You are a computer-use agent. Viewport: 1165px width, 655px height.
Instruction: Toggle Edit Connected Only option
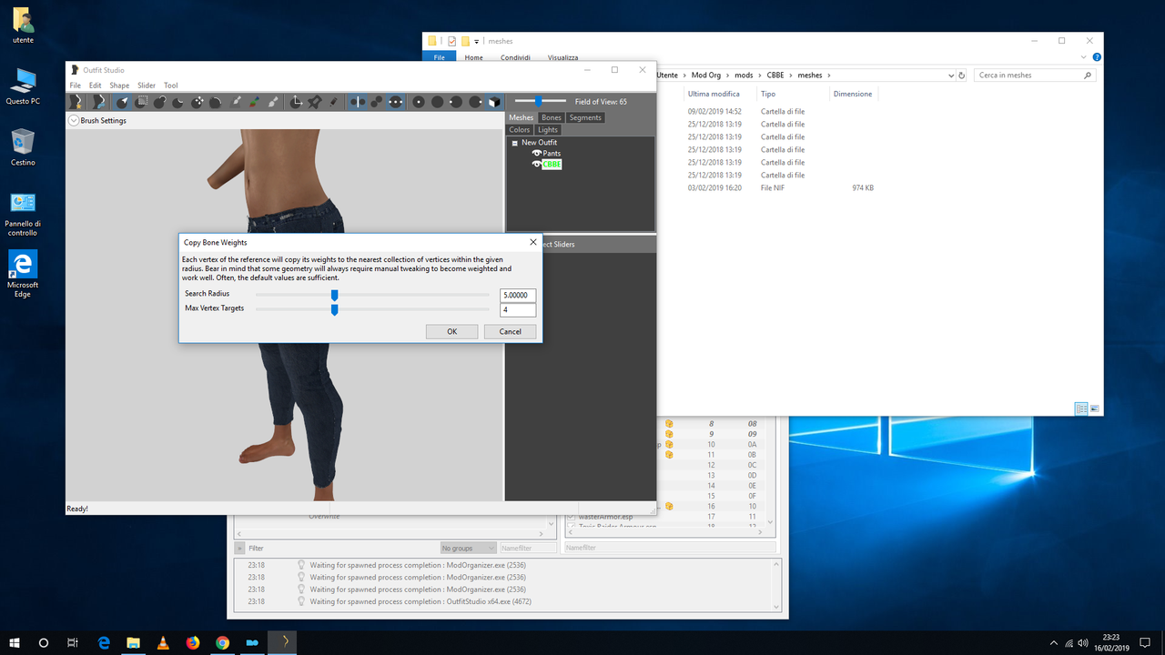[x=376, y=102]
